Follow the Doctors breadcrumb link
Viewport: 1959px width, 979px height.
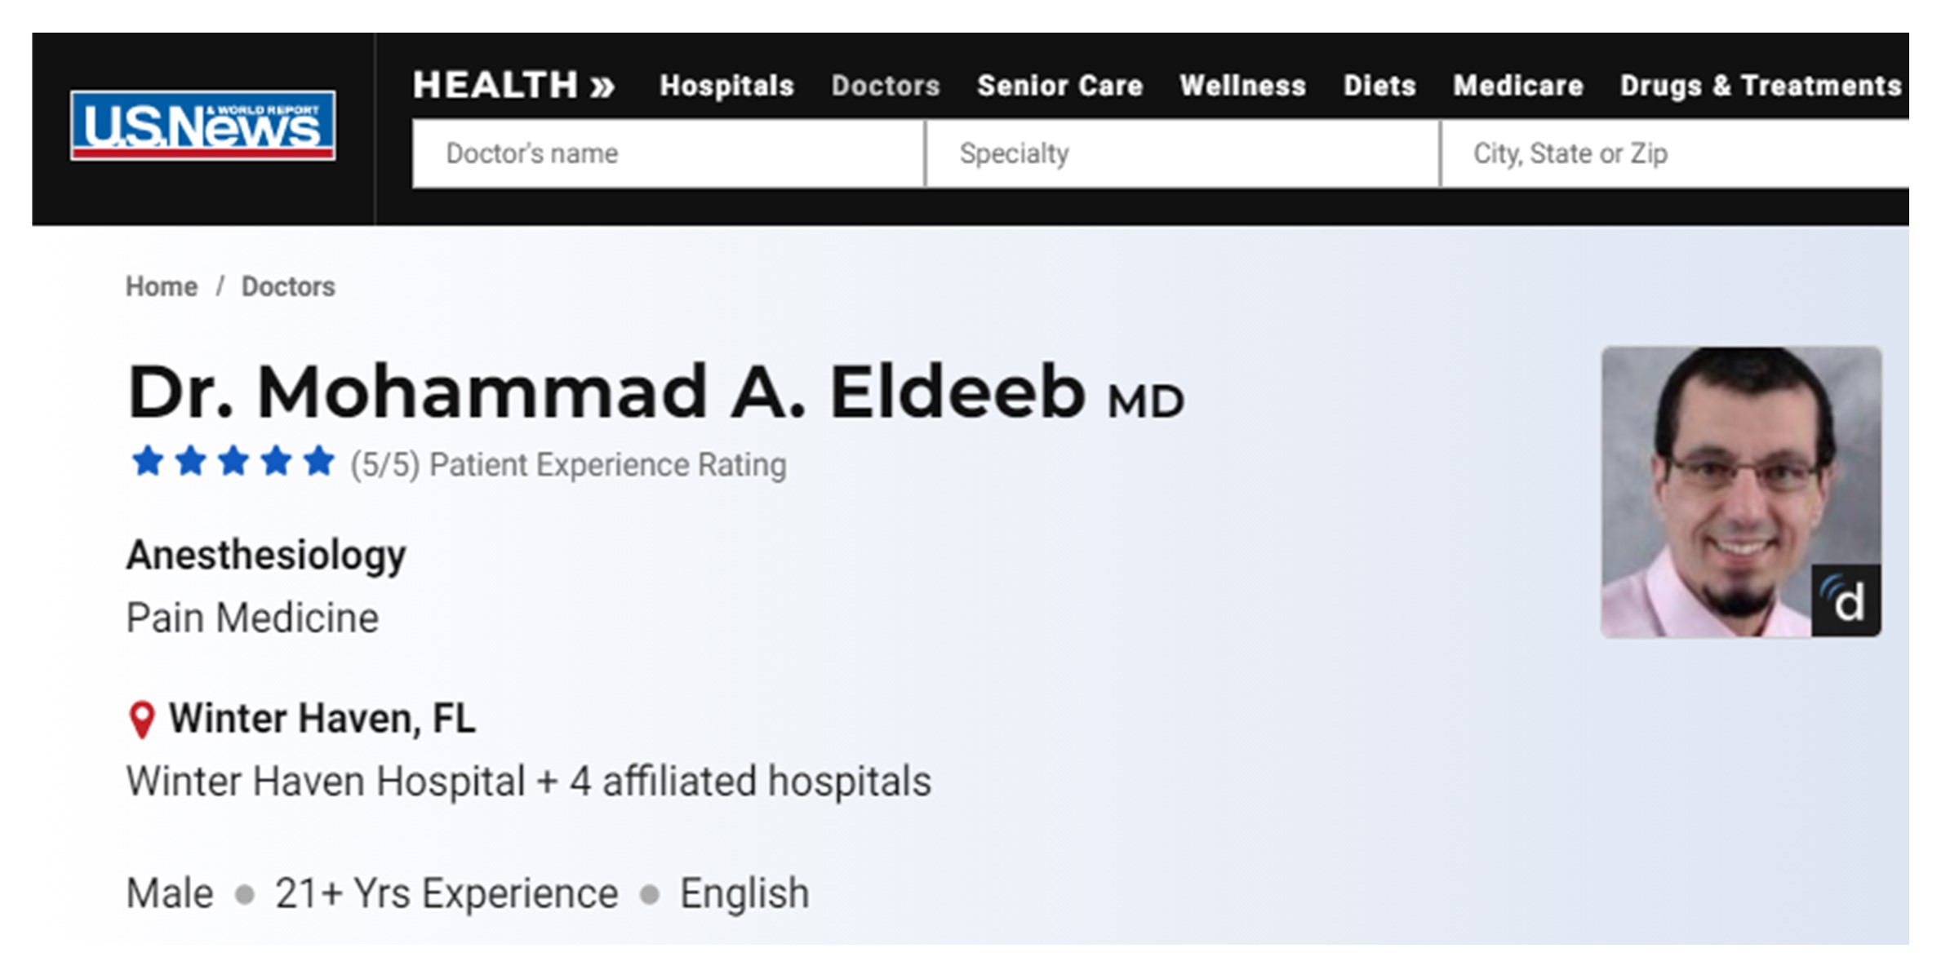point(288,286)
